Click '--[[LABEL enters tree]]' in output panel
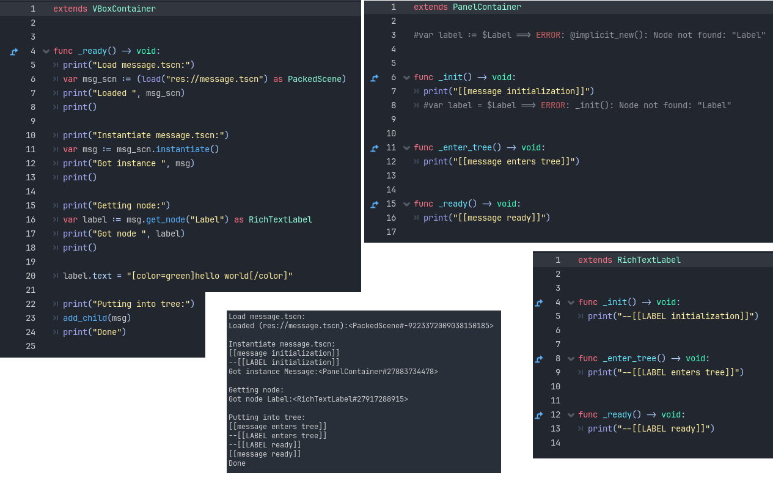 point(277,436)
